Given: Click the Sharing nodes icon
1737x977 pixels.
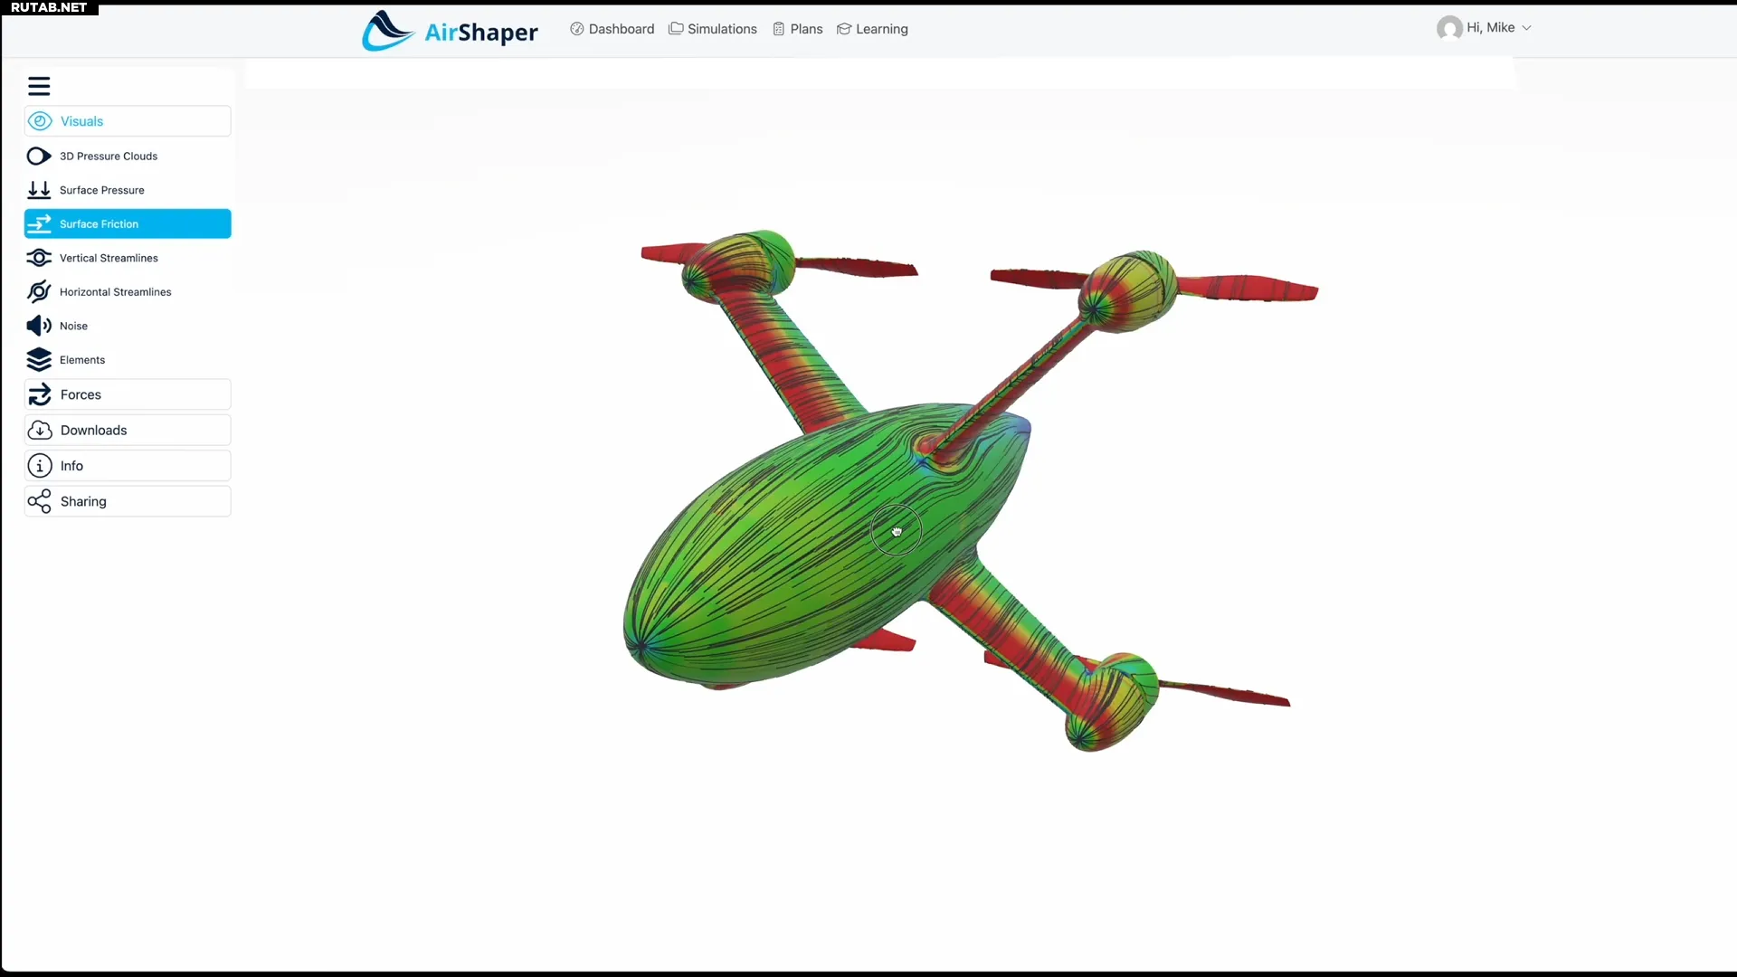Looking at the screenshot, I should coord(39,501).
